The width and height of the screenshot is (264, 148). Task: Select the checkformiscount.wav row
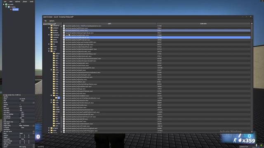click(x=157, y=103)
